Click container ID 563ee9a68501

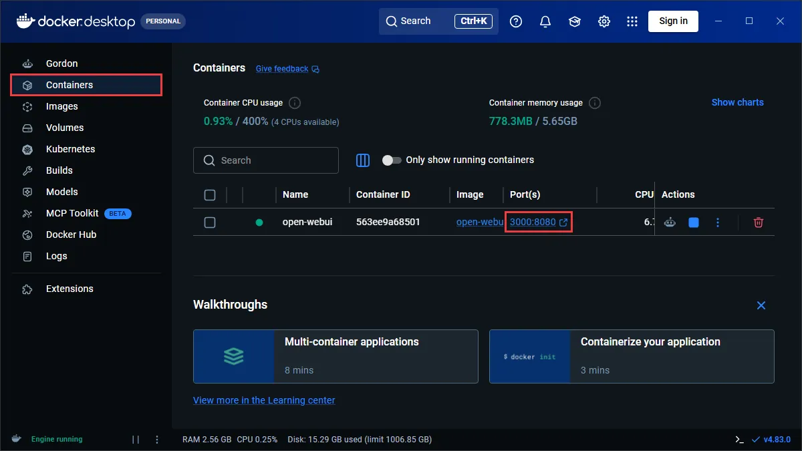click(x=388, y=222)
